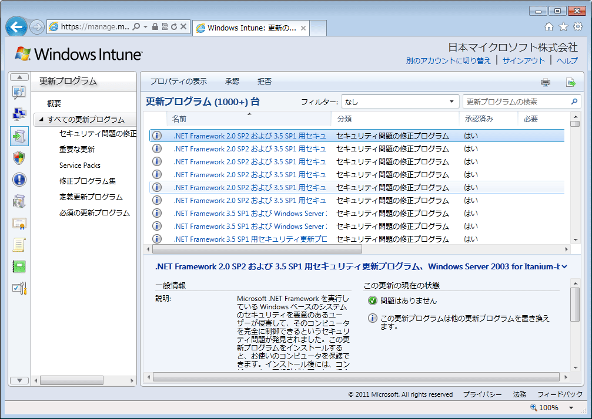Open Policy scroll icon in sidebar

(x=19, y=245)
